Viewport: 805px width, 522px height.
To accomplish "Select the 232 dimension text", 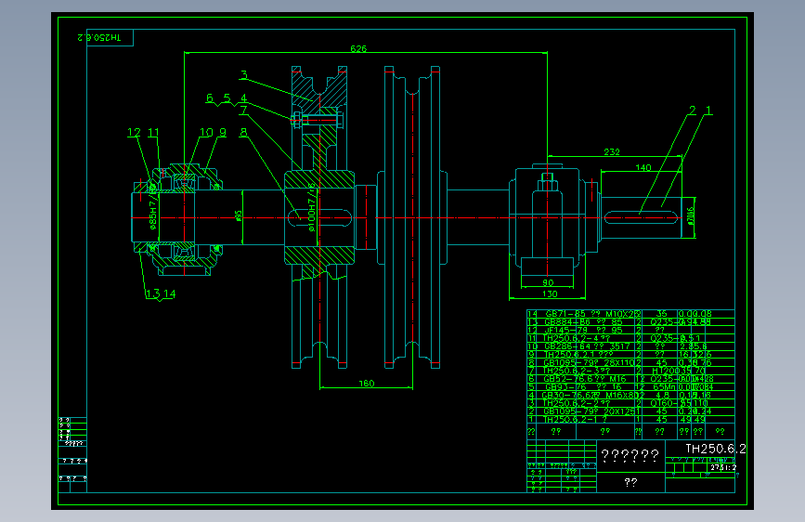I will tap(612, 152).
